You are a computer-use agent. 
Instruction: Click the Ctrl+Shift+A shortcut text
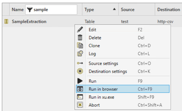pos(150,105)
